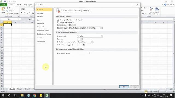Click the volume speaker tray icon
The image size is (175, 98).
point(158,95)
